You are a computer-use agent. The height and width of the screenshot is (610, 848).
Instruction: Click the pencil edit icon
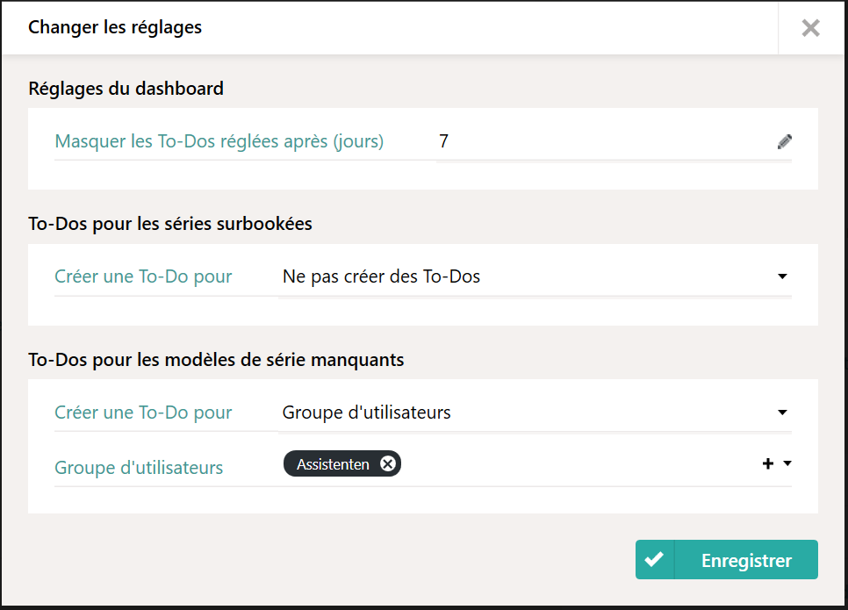pos(784,140)
